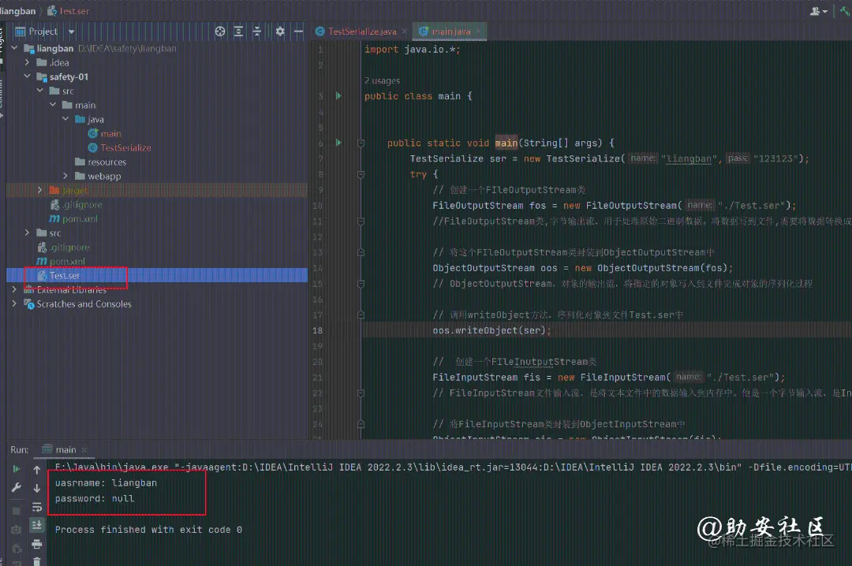Screen dimensions: 852x566
Task: Click "liangban" string literal in line 7
Action: tap(689, 158)
